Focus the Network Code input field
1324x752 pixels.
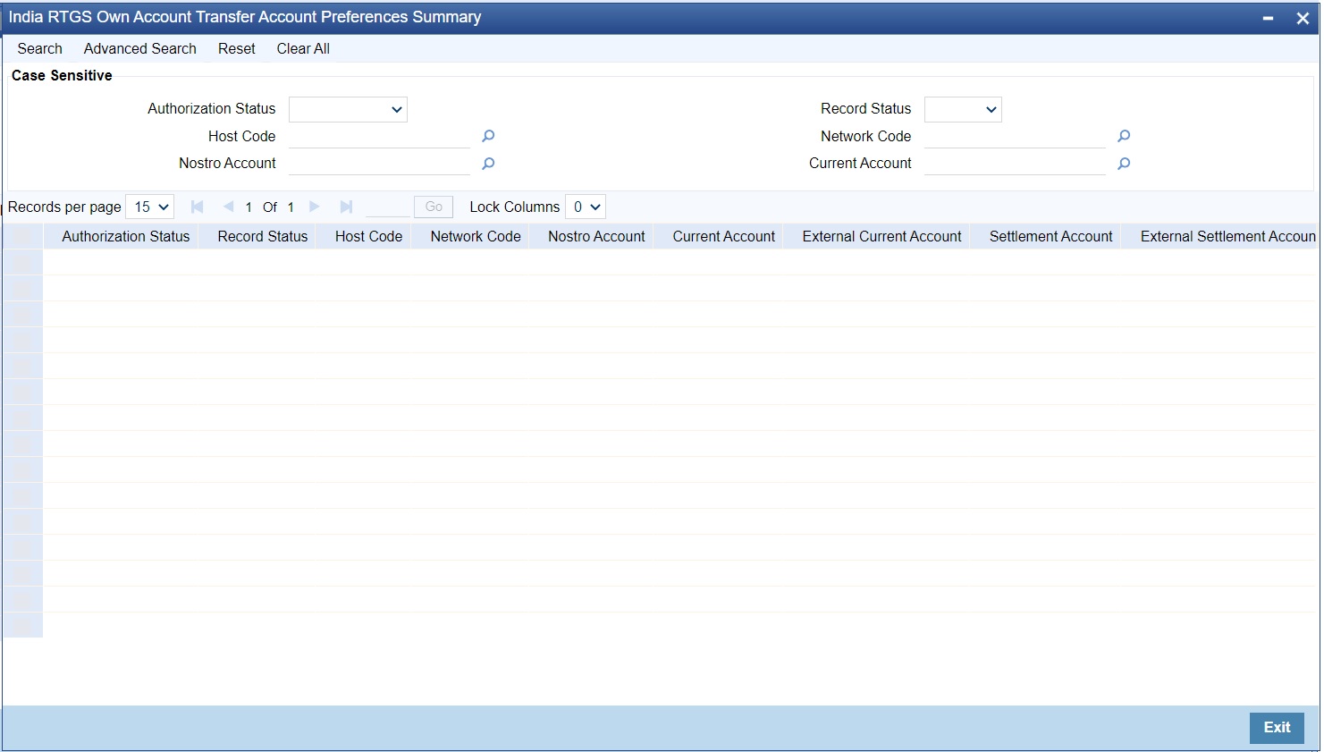point(1016,137)
